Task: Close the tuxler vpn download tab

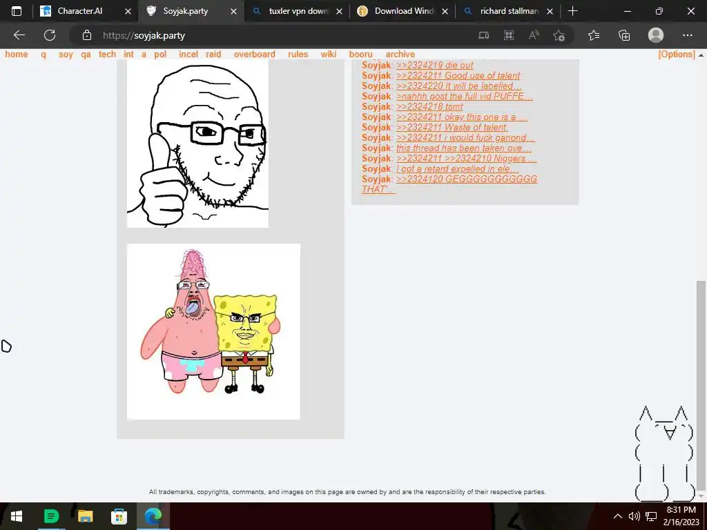Action: tap(339, 11)
